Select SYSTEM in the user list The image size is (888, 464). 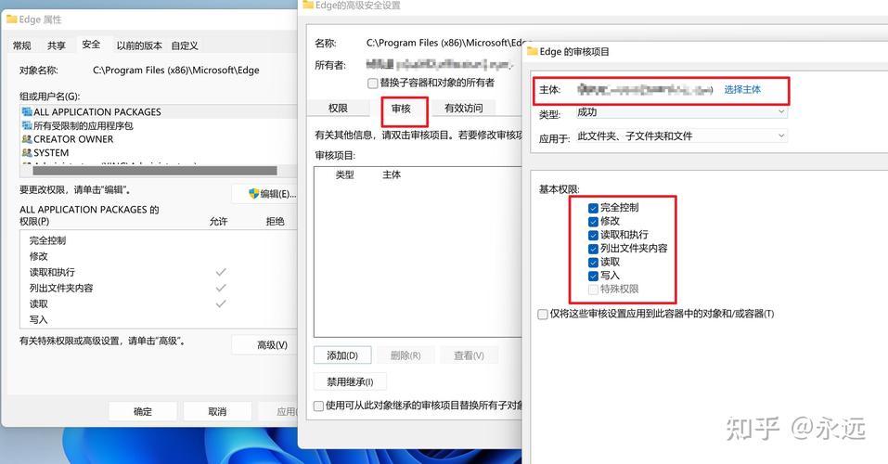159,152
